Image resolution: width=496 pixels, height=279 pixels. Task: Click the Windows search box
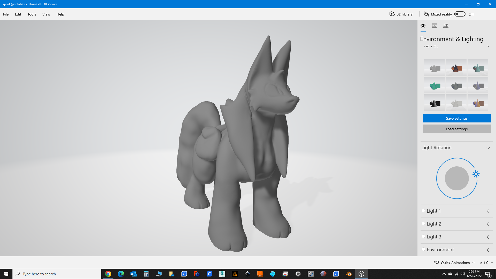pyautogui.click(x=57, y=274)
